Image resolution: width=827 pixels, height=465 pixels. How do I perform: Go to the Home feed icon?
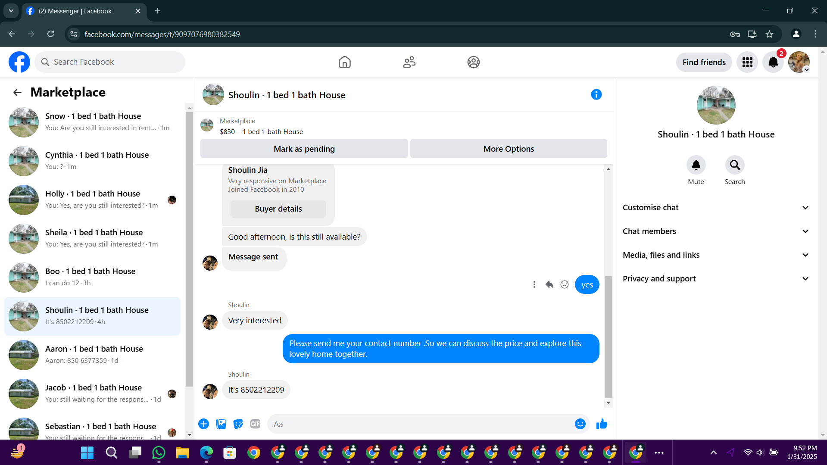(x=345, y=62)
